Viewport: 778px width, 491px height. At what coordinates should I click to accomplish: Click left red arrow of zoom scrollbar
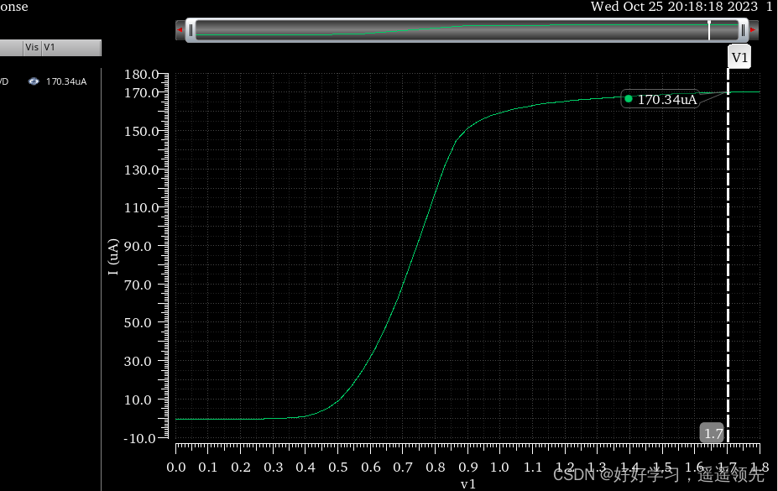[180, 30]
